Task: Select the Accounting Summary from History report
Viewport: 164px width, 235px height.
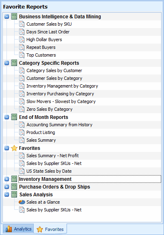Action: 59,125
